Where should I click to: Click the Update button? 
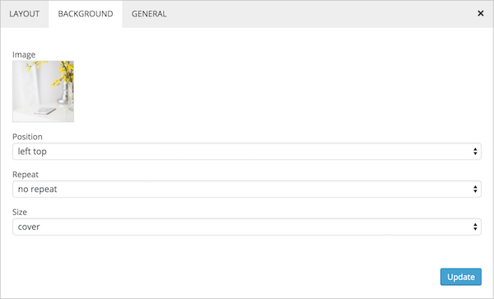[460, 277]
